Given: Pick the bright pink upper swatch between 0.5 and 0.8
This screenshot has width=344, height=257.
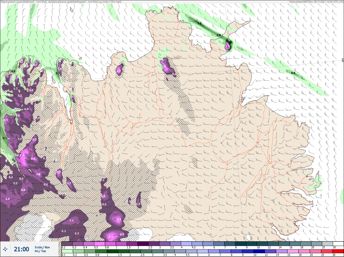Looking at the screenshot, I should [x=100, y=244].
